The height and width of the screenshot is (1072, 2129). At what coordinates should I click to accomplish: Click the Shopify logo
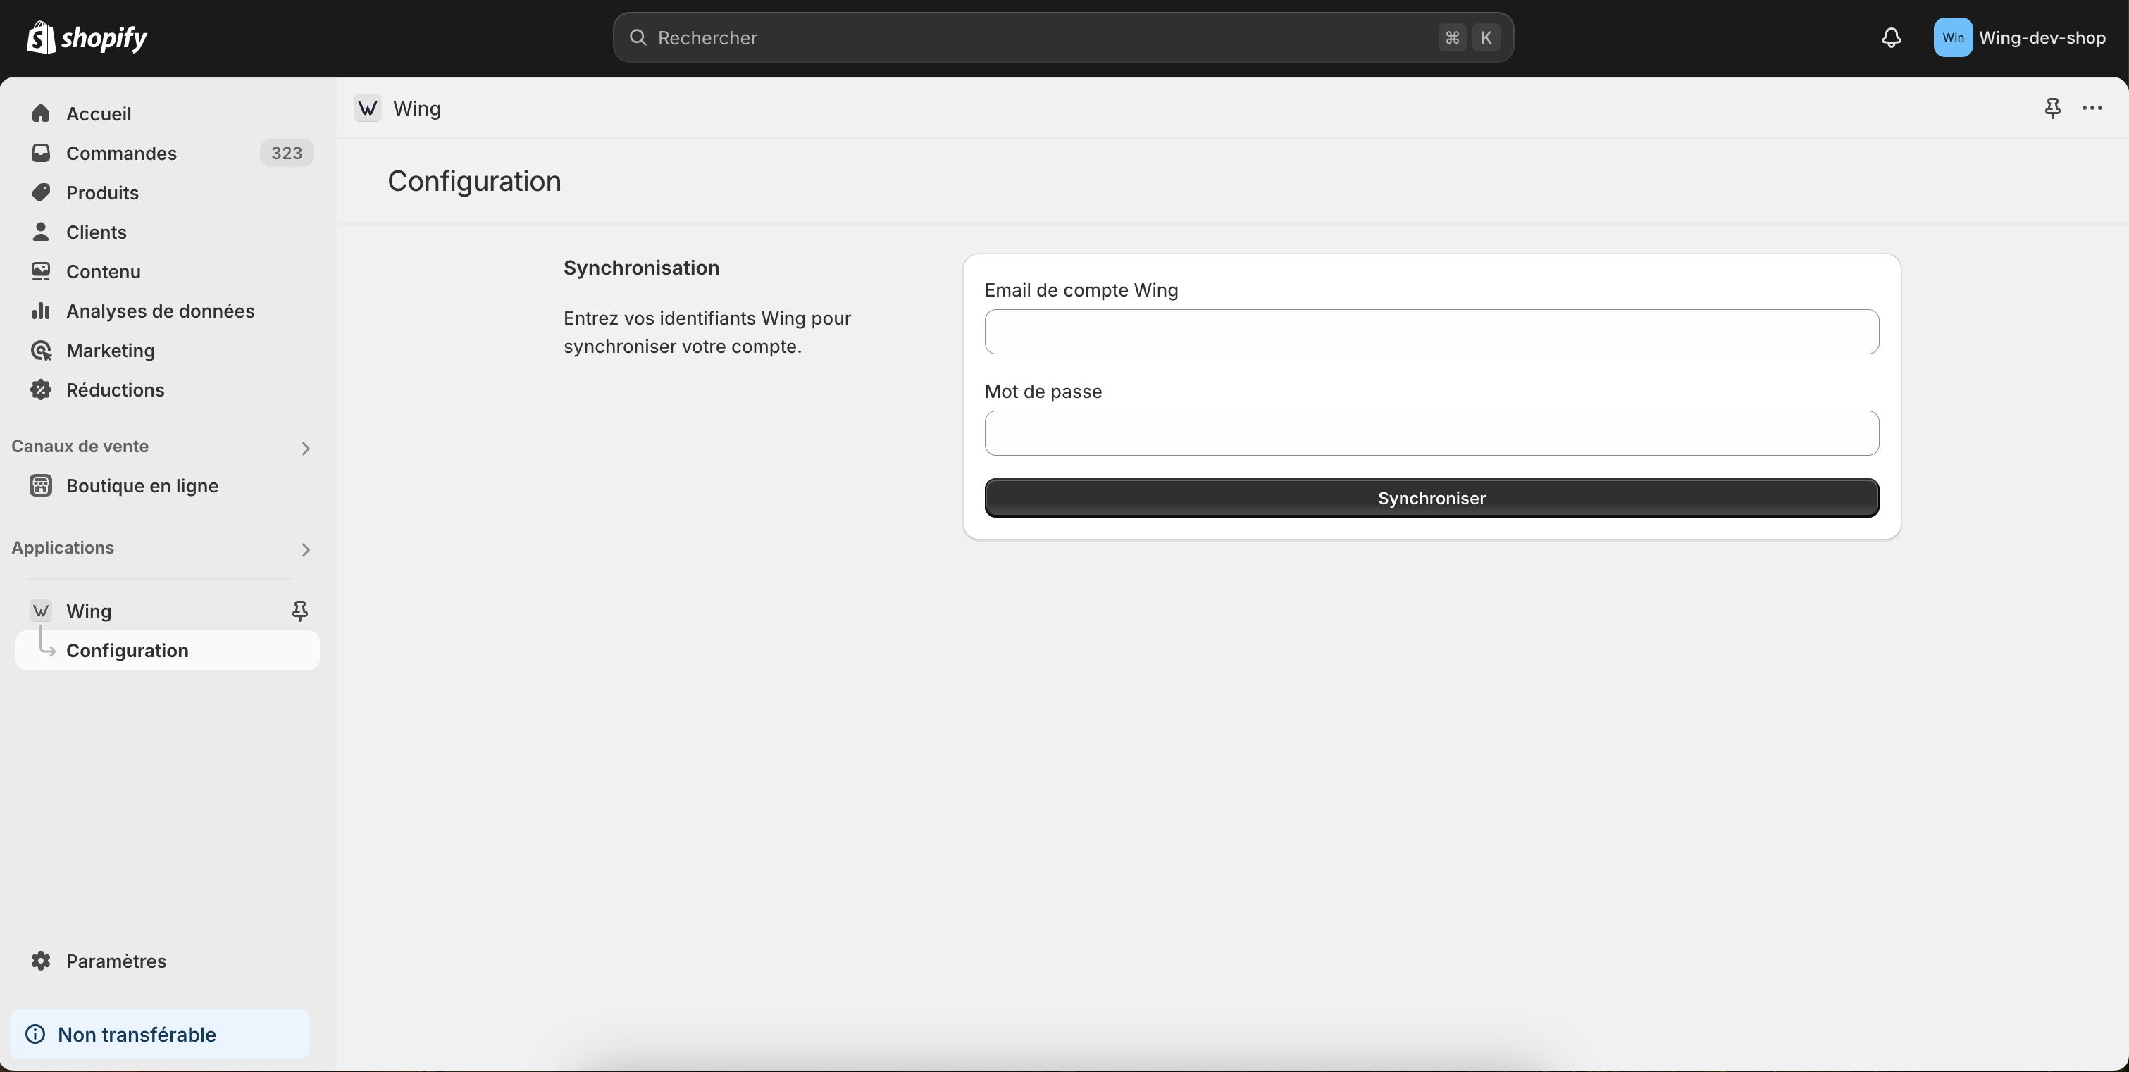point(87,37)
